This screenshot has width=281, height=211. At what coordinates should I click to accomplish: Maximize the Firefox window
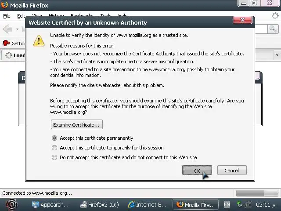[x=255, y=3]
